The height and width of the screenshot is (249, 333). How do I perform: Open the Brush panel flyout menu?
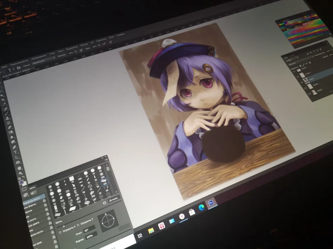point(106,160)
